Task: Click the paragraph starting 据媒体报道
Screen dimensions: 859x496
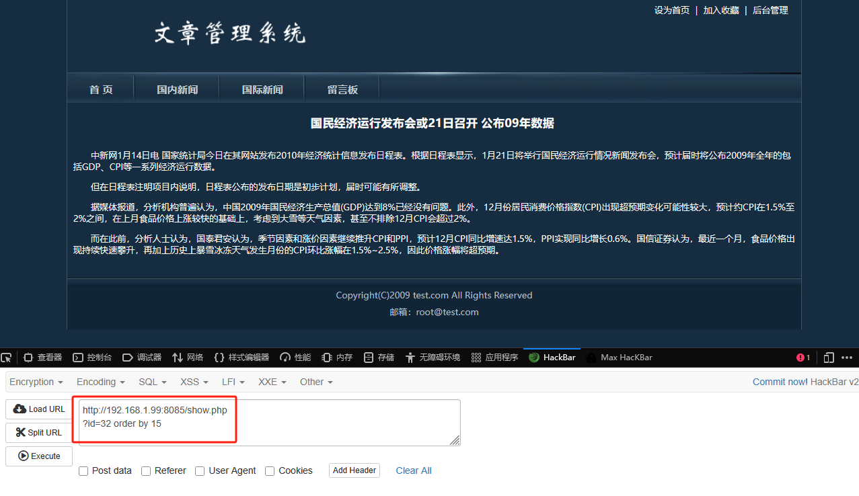Action: tap(434, 213)
